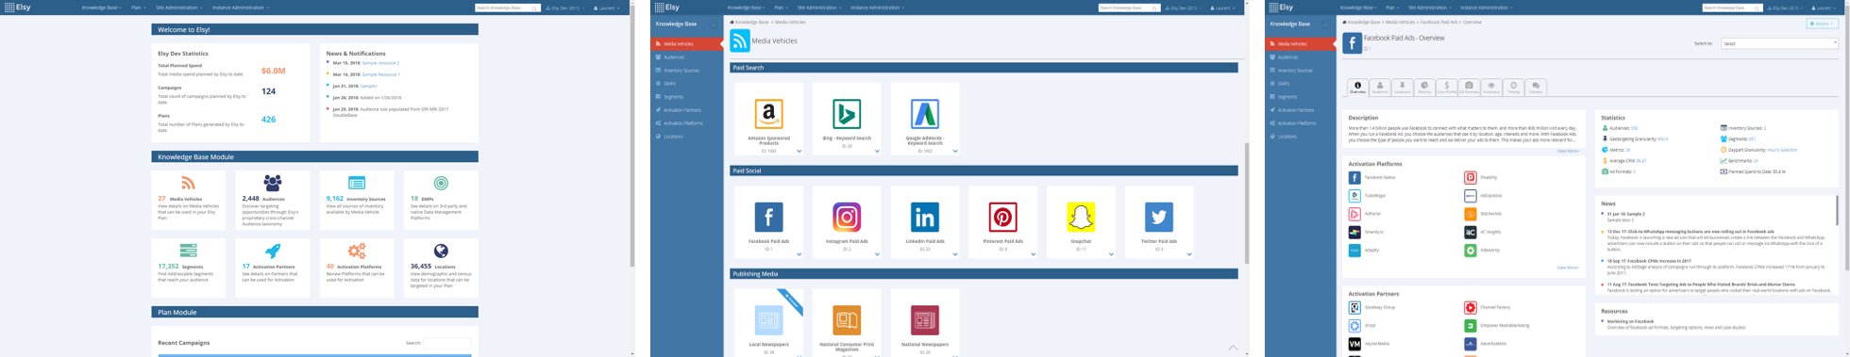Open Media Vehicles RSS icon card on dashboard
Screen dimensions: 1850x357
click(188, 183)
